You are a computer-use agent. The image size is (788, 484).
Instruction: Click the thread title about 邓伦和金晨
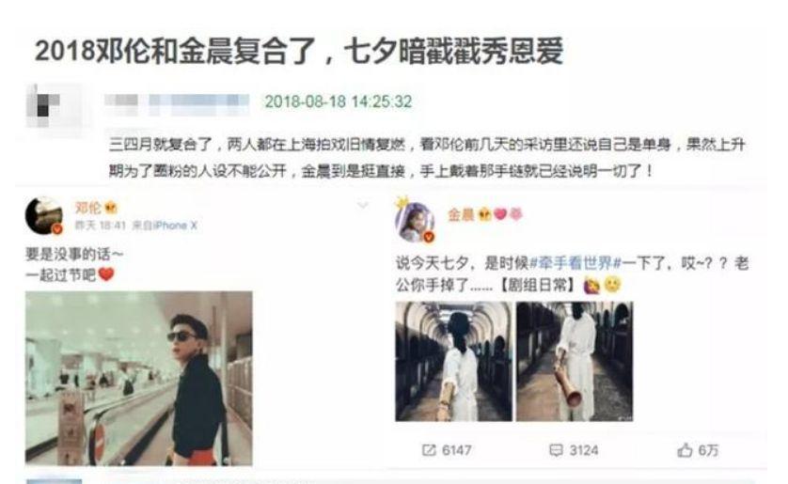tap(299, 51)
